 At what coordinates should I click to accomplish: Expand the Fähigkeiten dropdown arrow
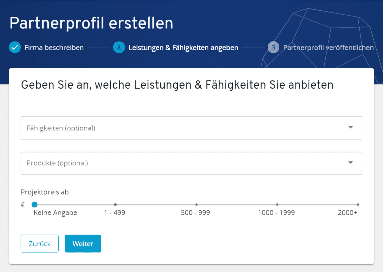pos(351,127)
